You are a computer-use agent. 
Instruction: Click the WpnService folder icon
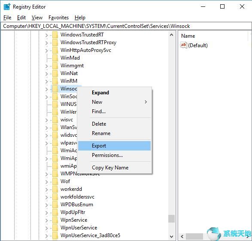(x=55, y=220)
